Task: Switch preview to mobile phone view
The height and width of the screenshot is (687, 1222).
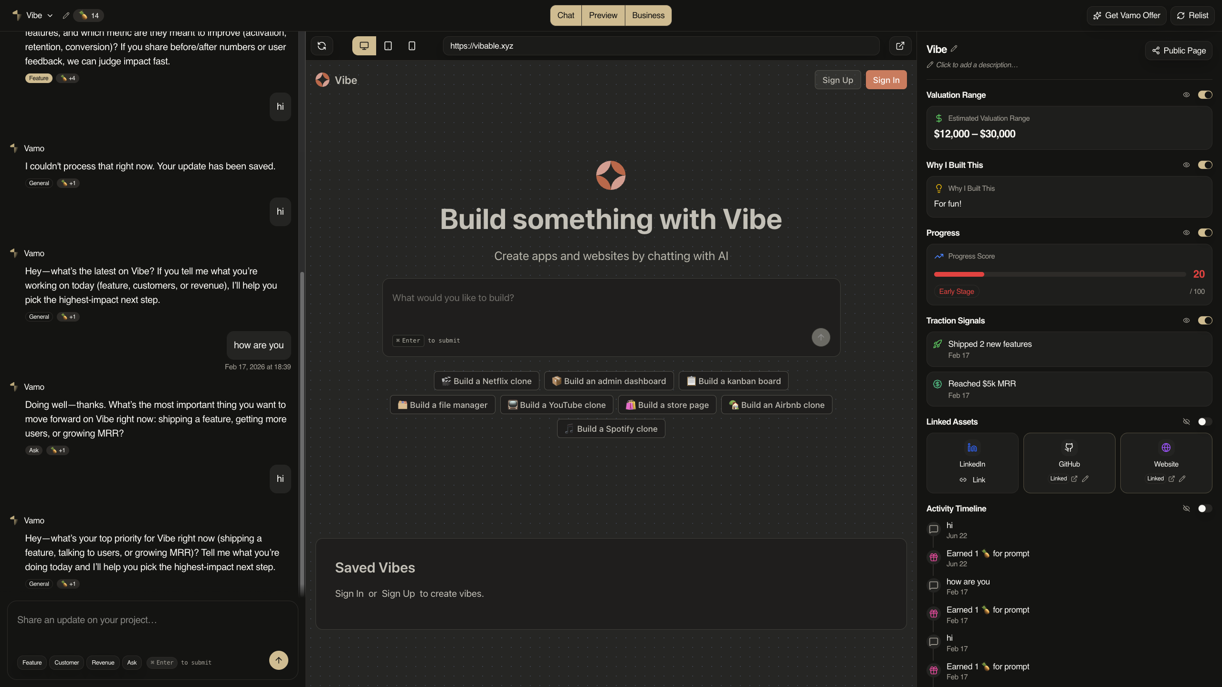Action: click(x=412, y=46)
